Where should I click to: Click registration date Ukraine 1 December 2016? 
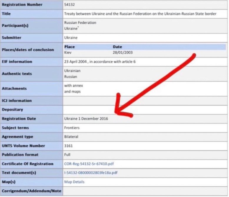86,119
